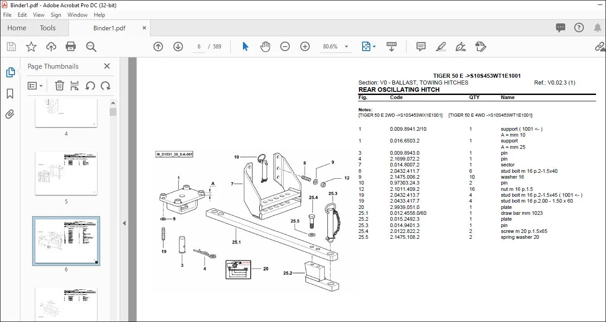Select page 6 thumbnail

(x=66, y=241)
